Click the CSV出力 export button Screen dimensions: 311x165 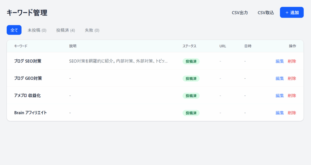(x=240, y=12)
